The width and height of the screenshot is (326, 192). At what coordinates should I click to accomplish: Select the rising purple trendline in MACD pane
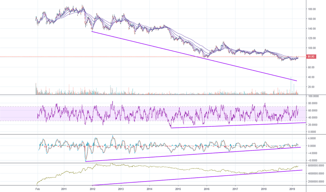193,154
